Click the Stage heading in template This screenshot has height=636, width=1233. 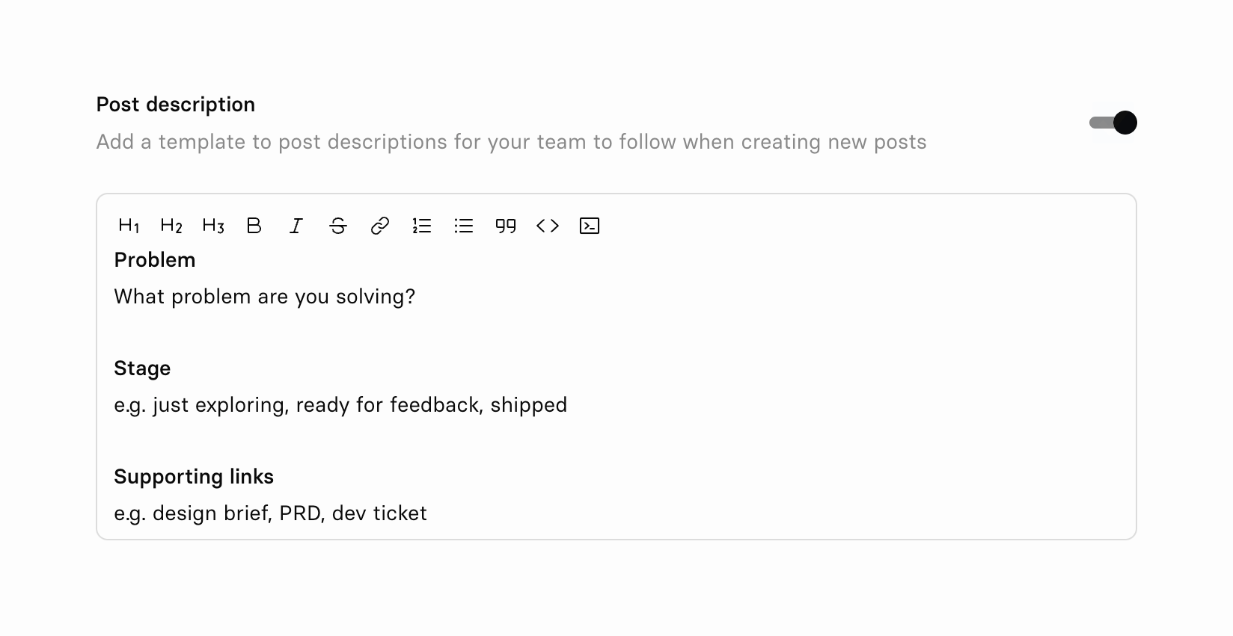142,368
